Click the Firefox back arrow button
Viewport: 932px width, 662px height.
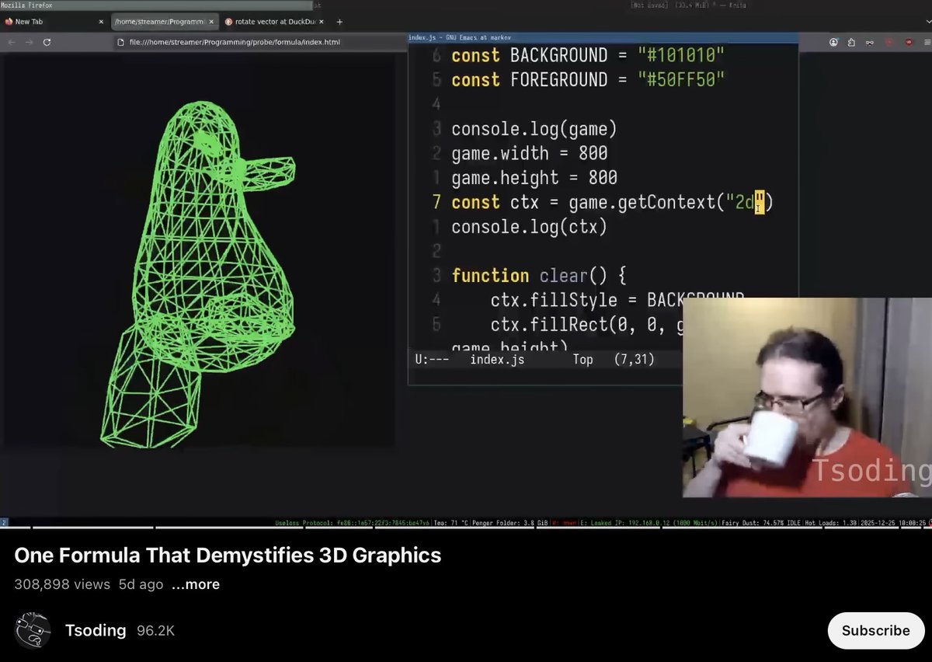(11, 42)
